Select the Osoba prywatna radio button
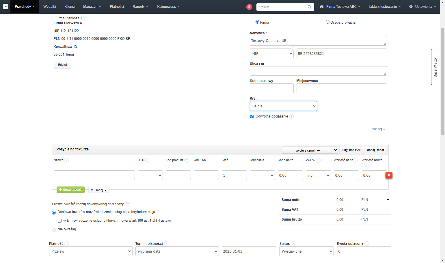 pos(327,22)
